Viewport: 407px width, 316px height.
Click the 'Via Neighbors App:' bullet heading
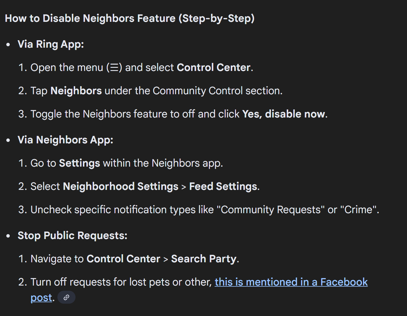65,140
